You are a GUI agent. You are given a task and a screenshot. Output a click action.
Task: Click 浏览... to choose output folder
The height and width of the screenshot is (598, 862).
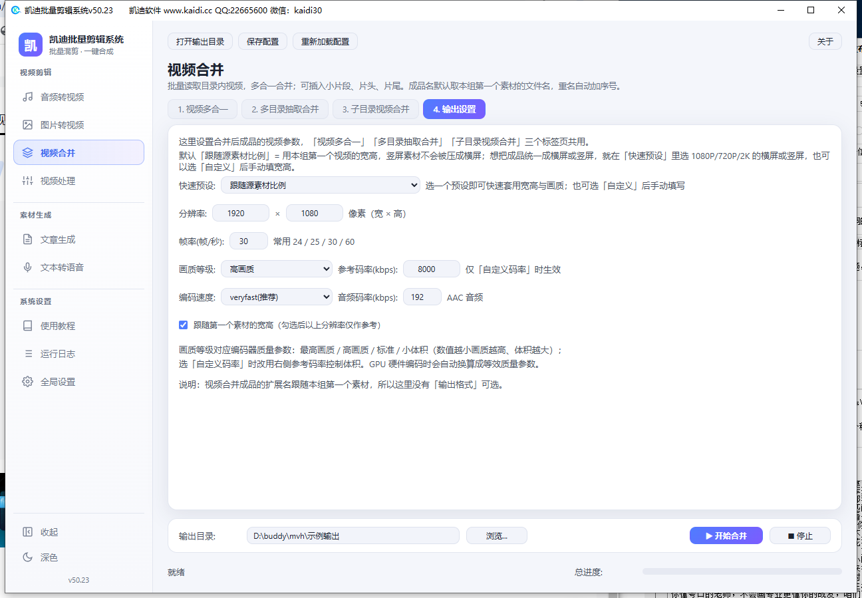point(497,535)
